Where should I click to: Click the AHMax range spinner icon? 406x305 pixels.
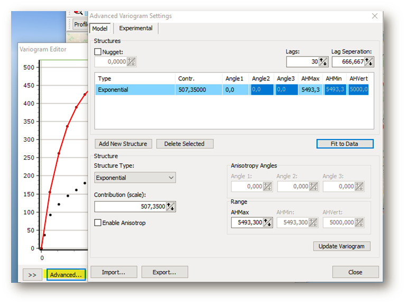click(268, 223)
